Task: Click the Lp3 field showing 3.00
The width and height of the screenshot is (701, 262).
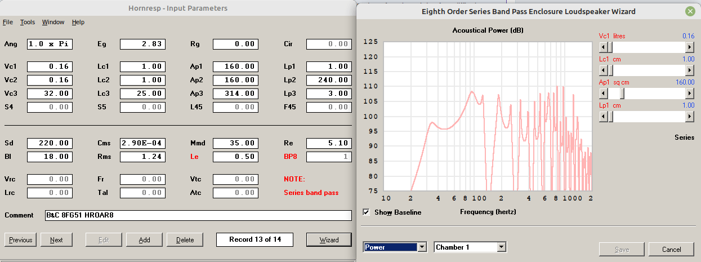Action: [329, 94]
